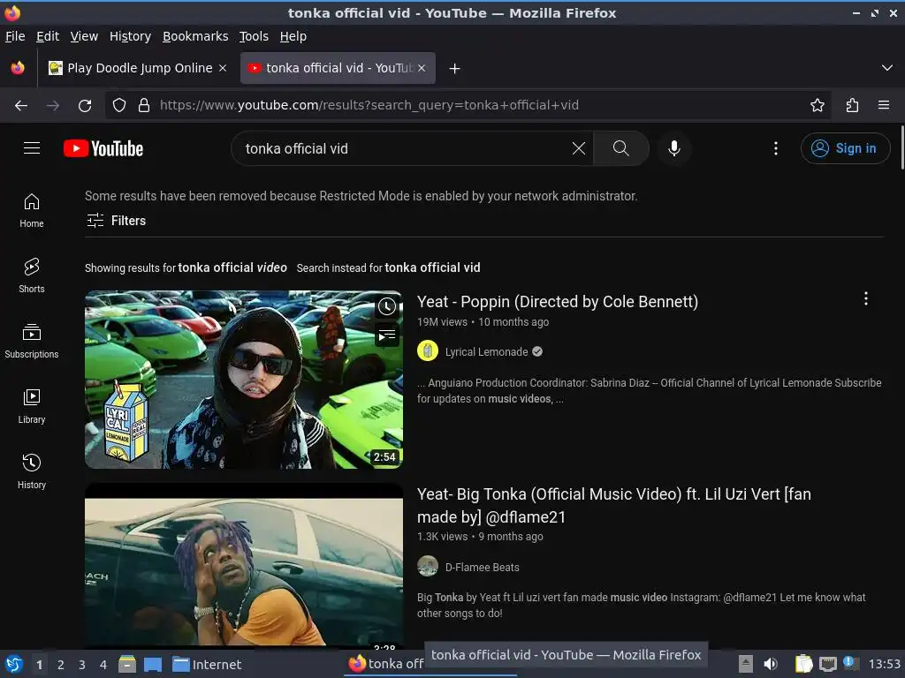Reload the current page
This screenshot has width=905, height=678.
(85, 105)
